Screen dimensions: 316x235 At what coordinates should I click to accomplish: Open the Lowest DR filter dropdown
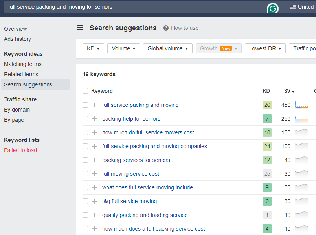265,48
